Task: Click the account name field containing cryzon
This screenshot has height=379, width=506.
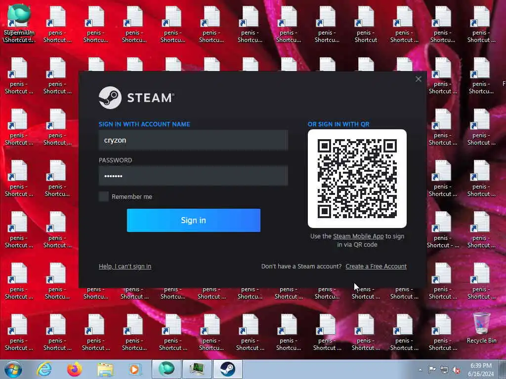Action: 193,140
